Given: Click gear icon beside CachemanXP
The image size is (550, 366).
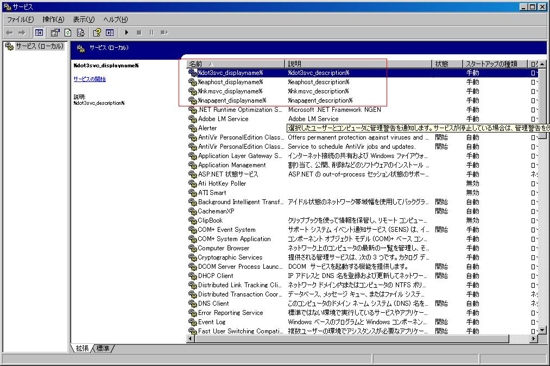Looking at the screenshot, I should click(193, 211).
